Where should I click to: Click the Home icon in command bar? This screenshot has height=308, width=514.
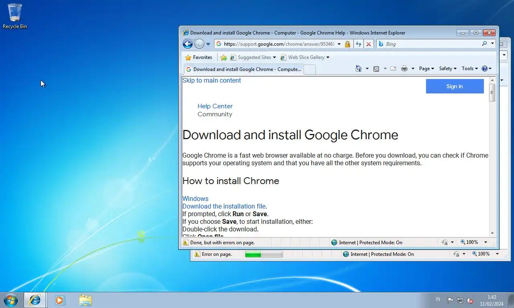359,69
